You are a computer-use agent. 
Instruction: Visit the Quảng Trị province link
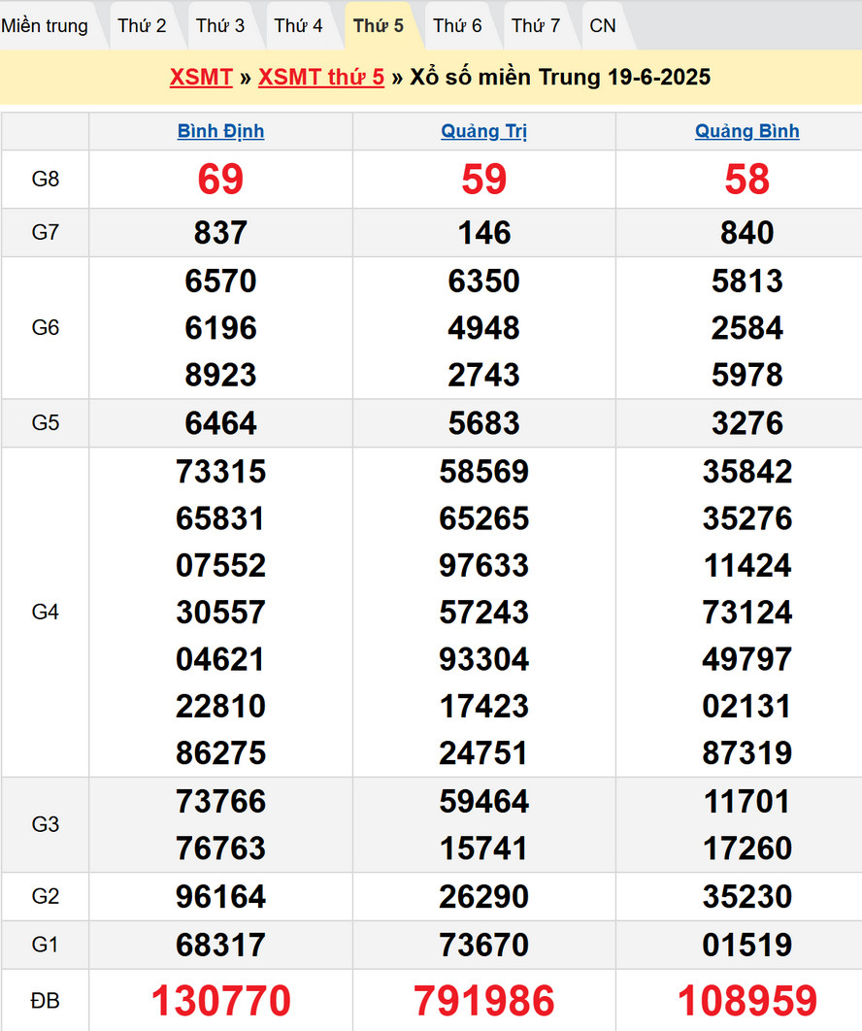point(483,131)
